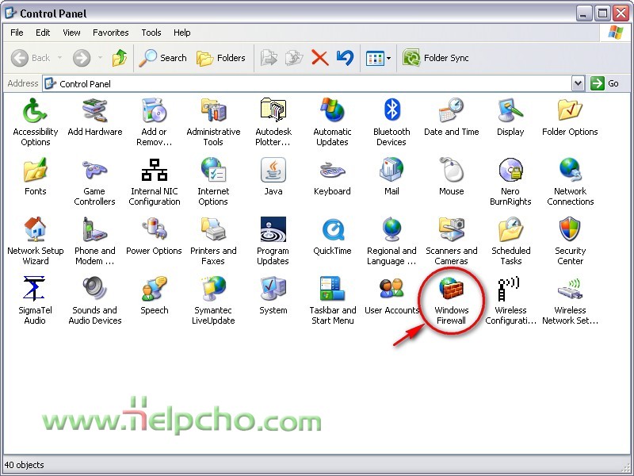Open the Speech applet

[x=154, y=296]
